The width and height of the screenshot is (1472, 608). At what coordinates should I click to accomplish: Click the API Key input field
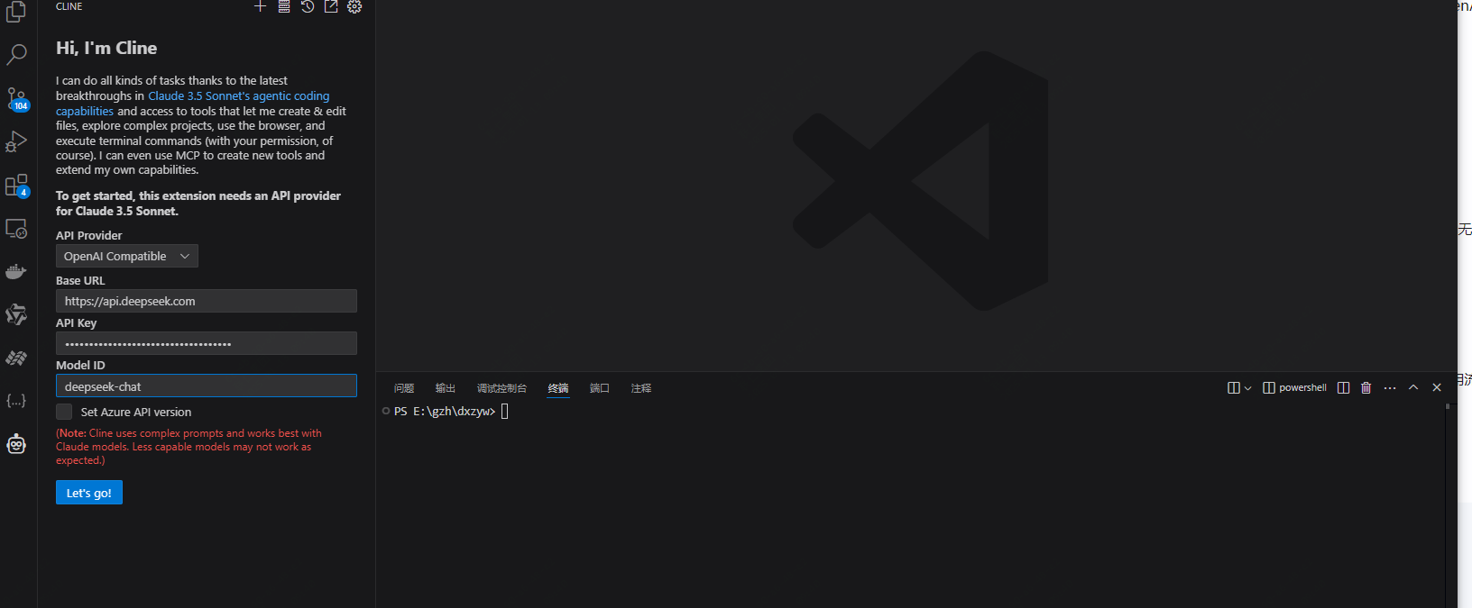(207, 343)
